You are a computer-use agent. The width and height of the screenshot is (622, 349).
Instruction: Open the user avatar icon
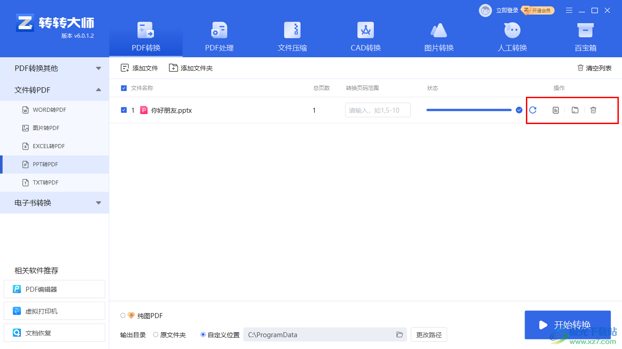[x=485, y=10]
